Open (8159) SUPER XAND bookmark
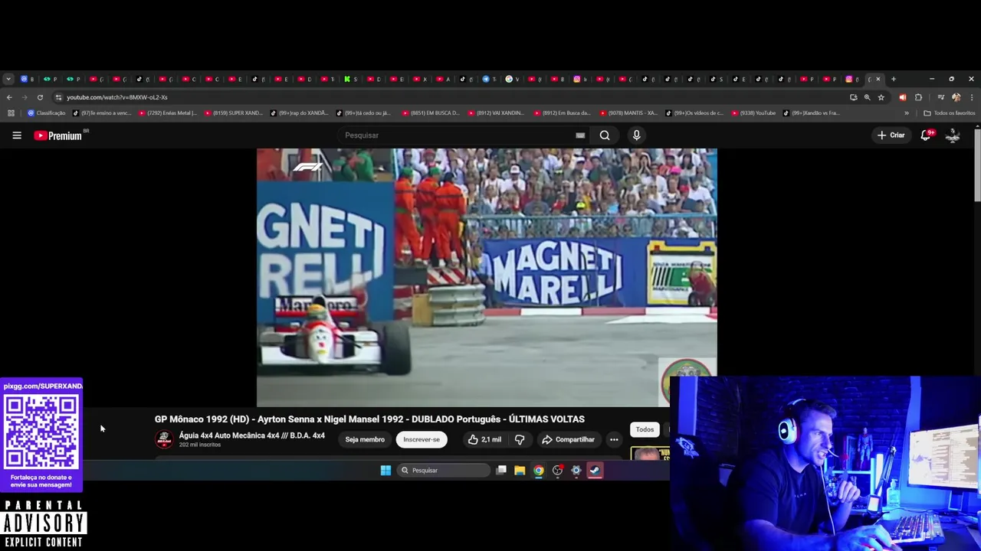This screenshot has width=981, height=551. coord(233,113)
